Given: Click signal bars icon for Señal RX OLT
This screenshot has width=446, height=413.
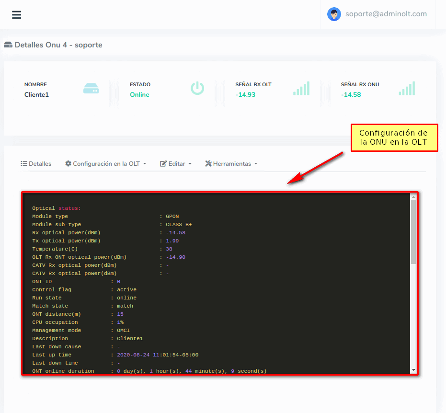Looking at the screenshot, I should click(x=301, y=89).
